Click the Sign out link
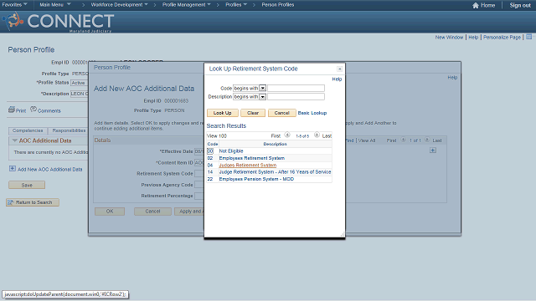Screen dimensions: 536x301 [520, 5]
